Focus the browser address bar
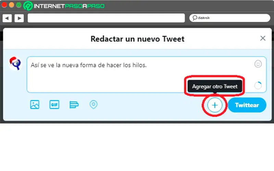 click(106, 18)
